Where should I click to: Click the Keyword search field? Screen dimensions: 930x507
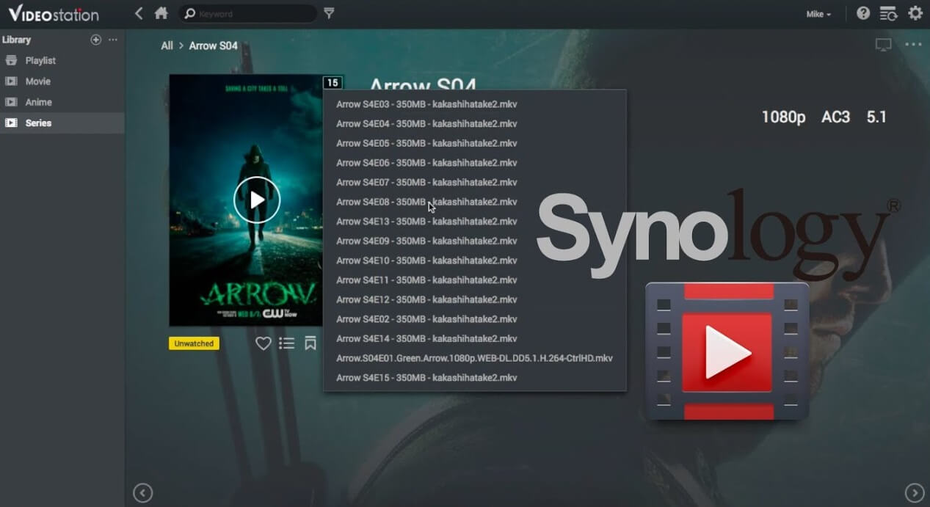click(248, 13)
